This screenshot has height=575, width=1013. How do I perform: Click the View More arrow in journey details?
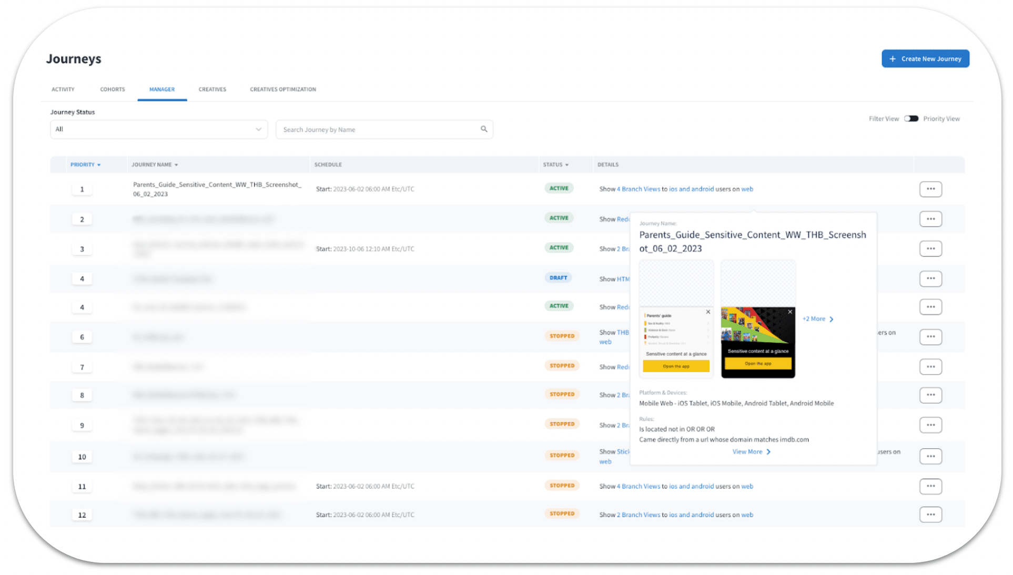[x=768, y=451]
